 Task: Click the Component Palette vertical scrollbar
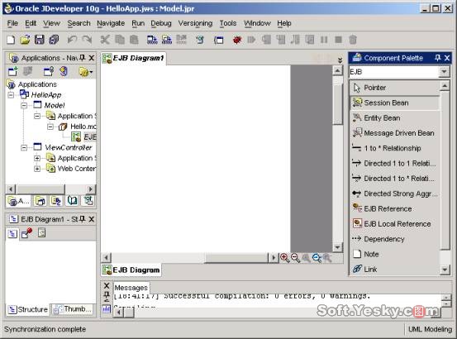tap(445, 170)
